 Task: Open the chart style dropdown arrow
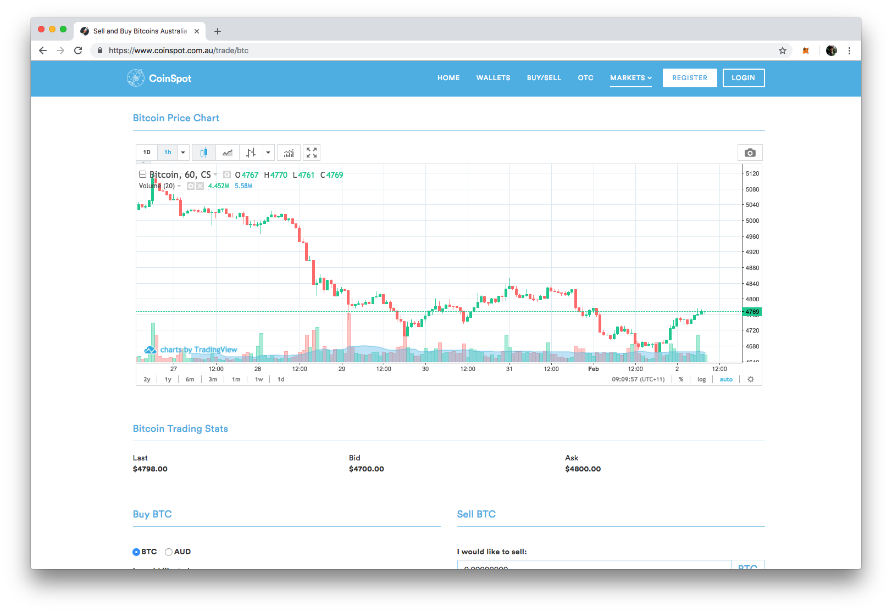[268, 153]
